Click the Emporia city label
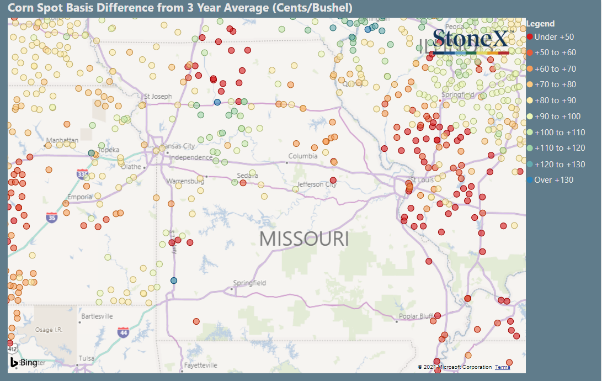Screen dimensions: 602x381 [80, 197]
